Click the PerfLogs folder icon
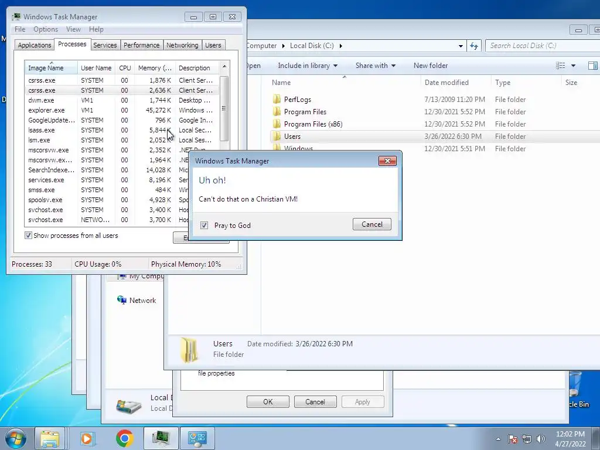 [x=277, y=100]
